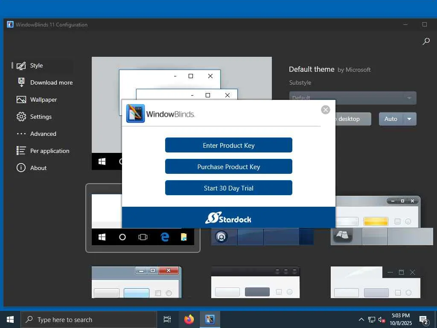437x328 pixels.
Task: Click the About info icon
Action: pyautogui.click(x=21, y=167)
